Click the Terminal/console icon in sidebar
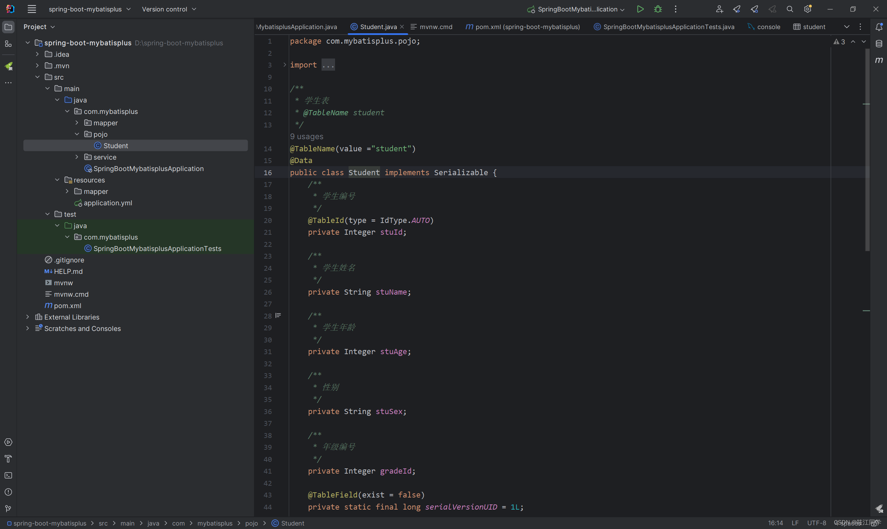Screen dimensions: 887x529 pyautogui.click(x=8, y=475)
